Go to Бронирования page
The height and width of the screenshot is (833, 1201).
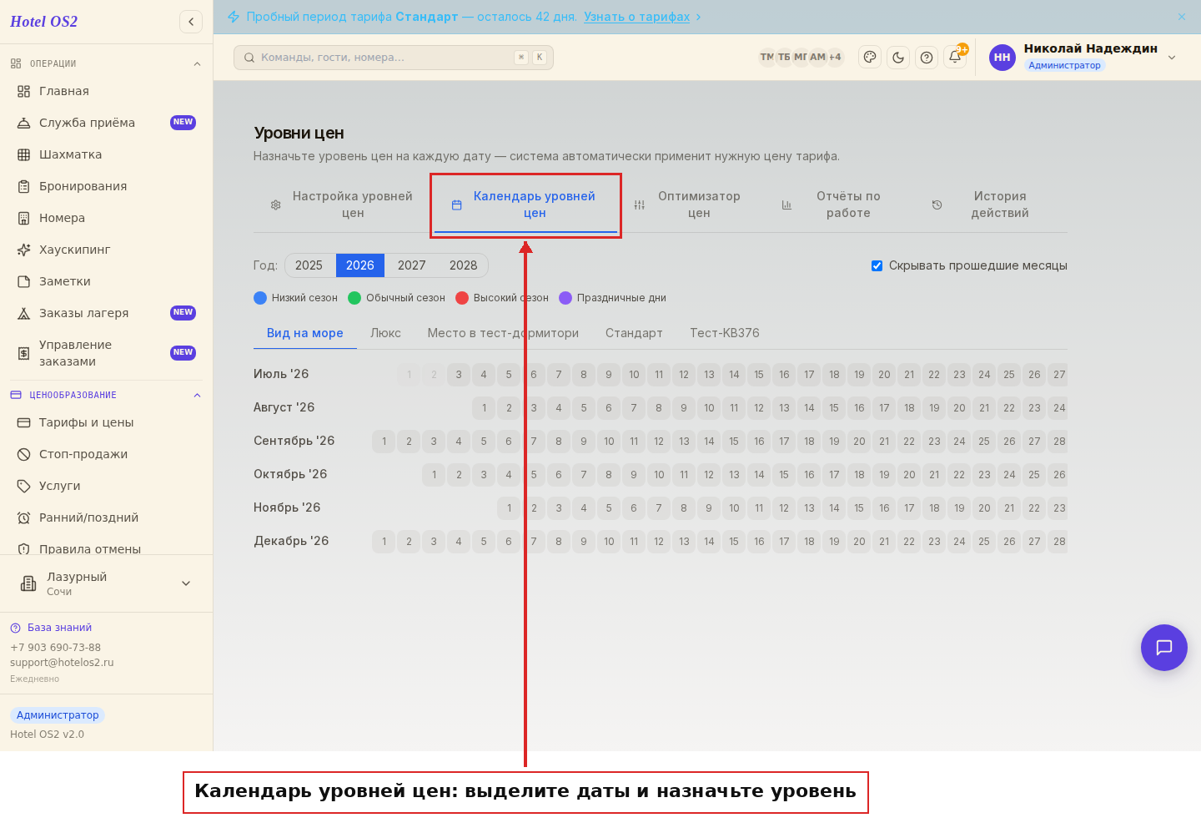pyautogui.click(x=106, y=186)
